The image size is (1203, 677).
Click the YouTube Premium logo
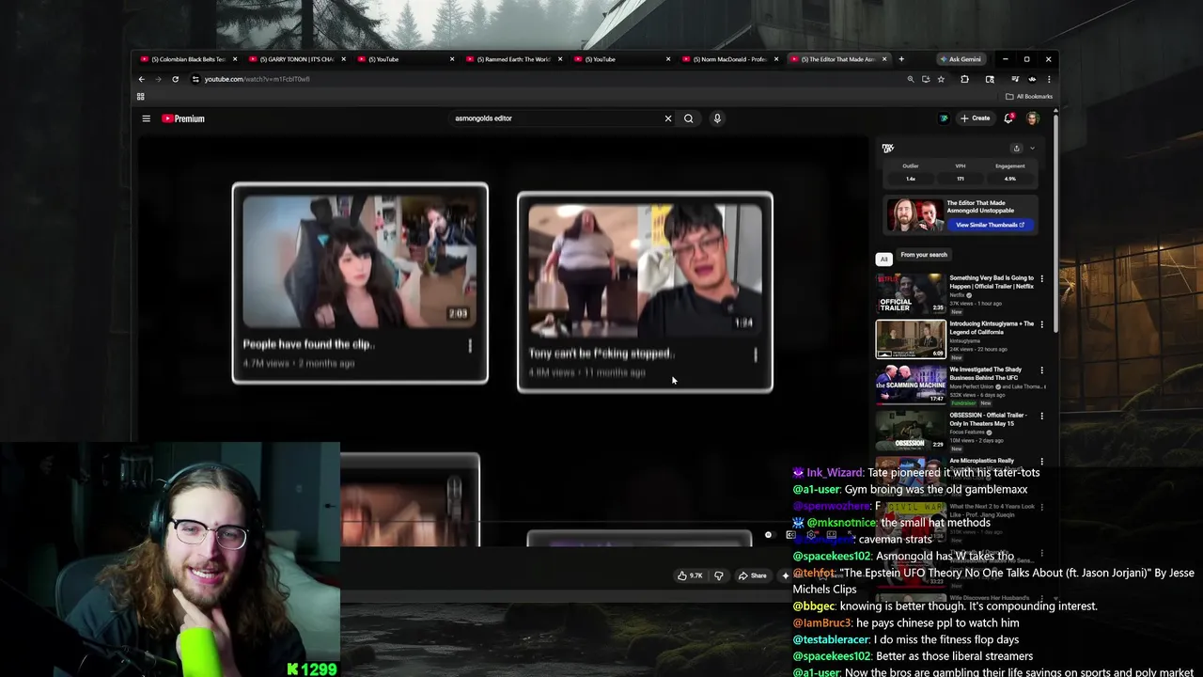pos(183,118)
